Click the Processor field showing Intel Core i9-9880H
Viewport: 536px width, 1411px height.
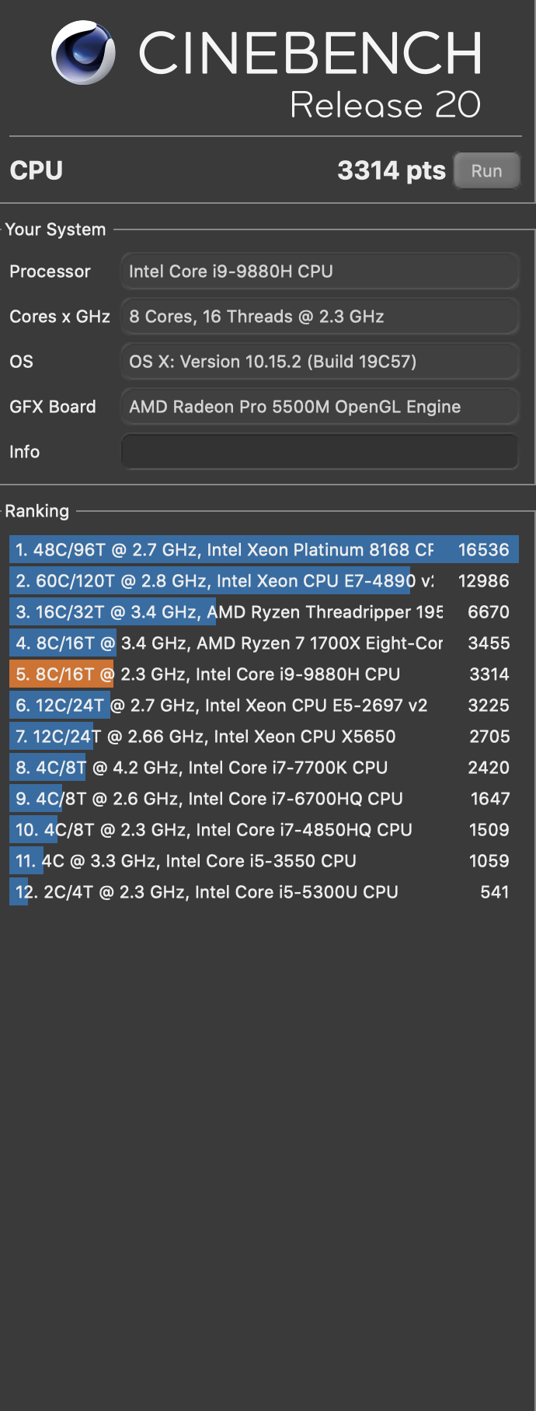point(319,271)
